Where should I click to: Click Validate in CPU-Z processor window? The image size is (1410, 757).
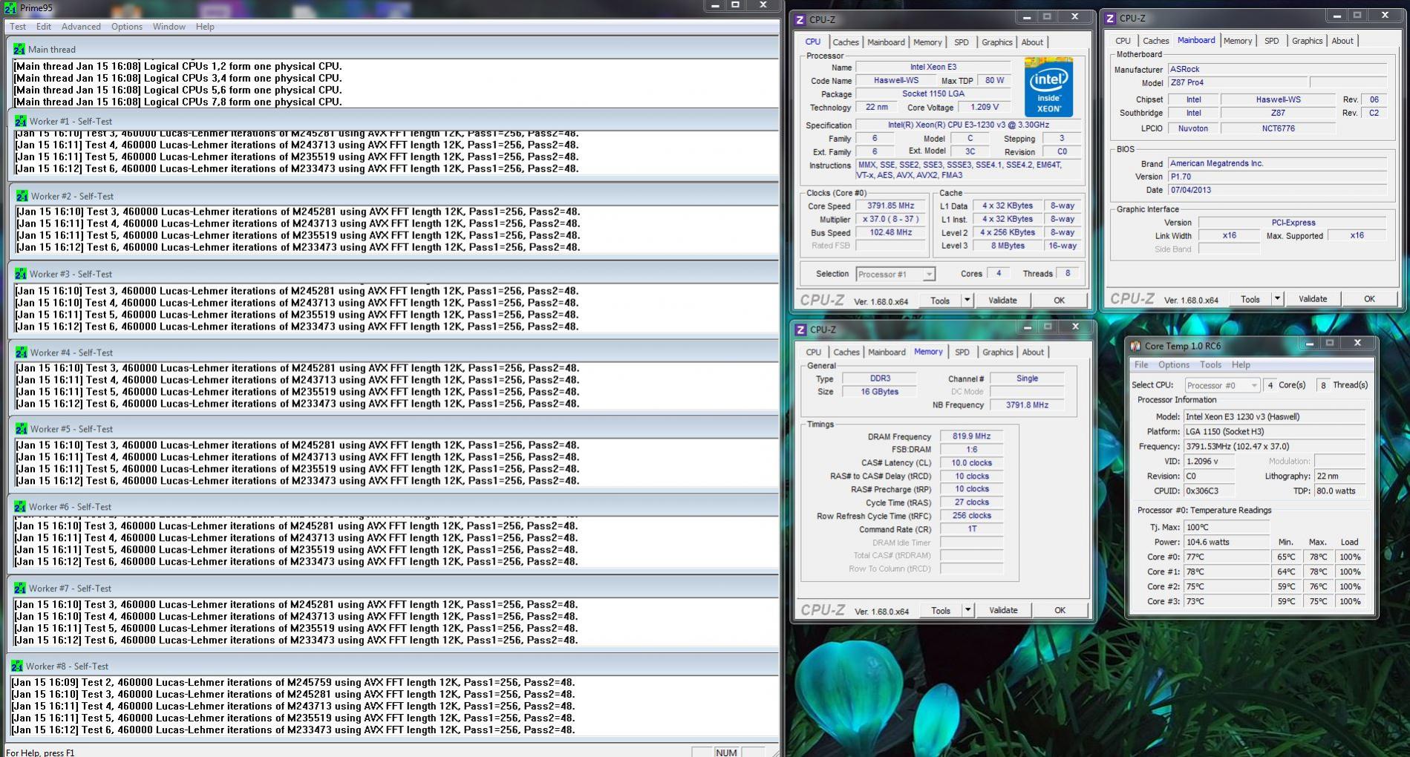tap(1002, 301)
